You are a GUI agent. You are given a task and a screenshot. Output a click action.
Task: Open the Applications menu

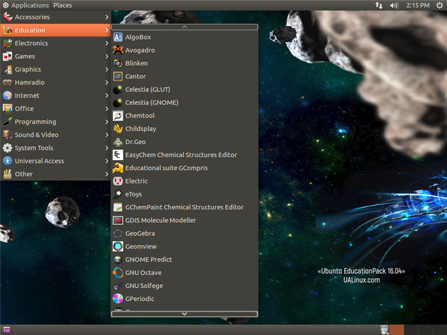tap(26, 6)
